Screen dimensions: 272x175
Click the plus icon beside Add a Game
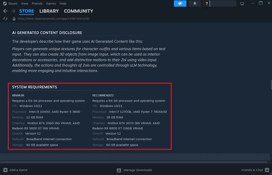pyautogui.click(x=5, y=170)
